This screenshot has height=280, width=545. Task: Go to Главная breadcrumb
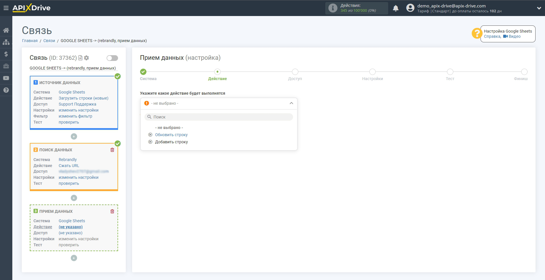(30, 41)
